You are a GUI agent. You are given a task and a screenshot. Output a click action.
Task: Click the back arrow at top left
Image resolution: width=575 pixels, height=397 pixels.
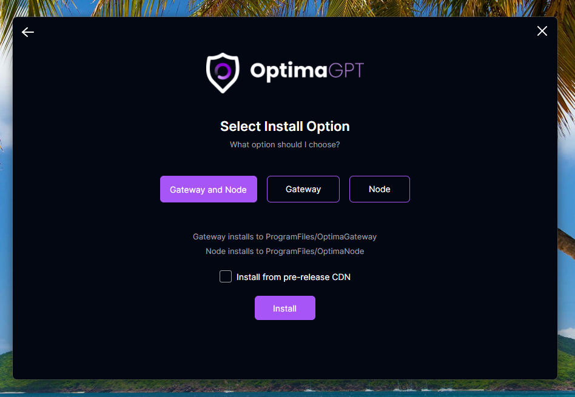point(27,32)
